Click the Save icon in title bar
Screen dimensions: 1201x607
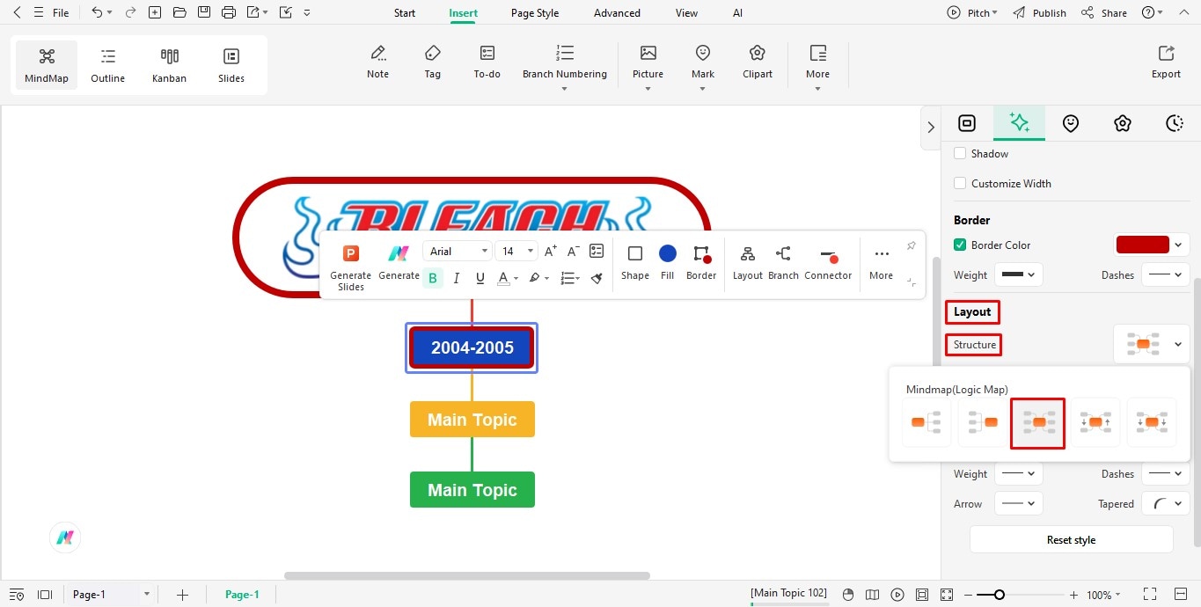204,12
